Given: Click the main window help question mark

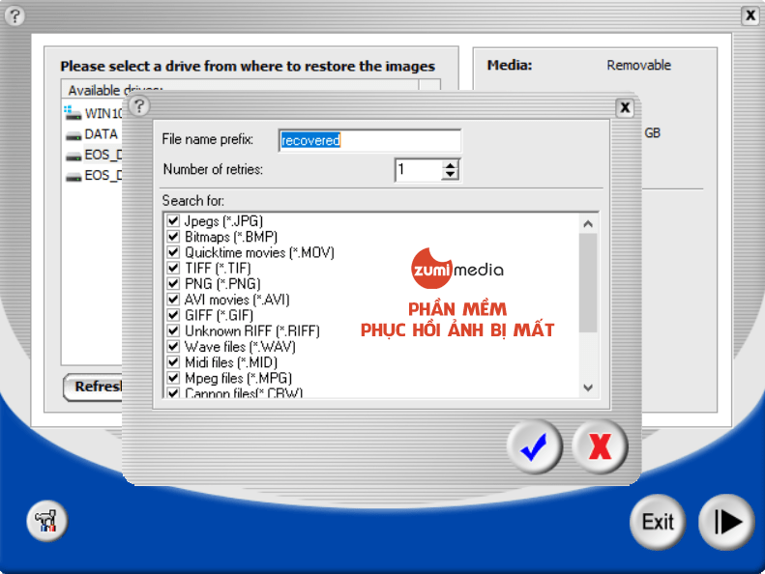Looking at the screenshot, I should [x=15, y=15].
